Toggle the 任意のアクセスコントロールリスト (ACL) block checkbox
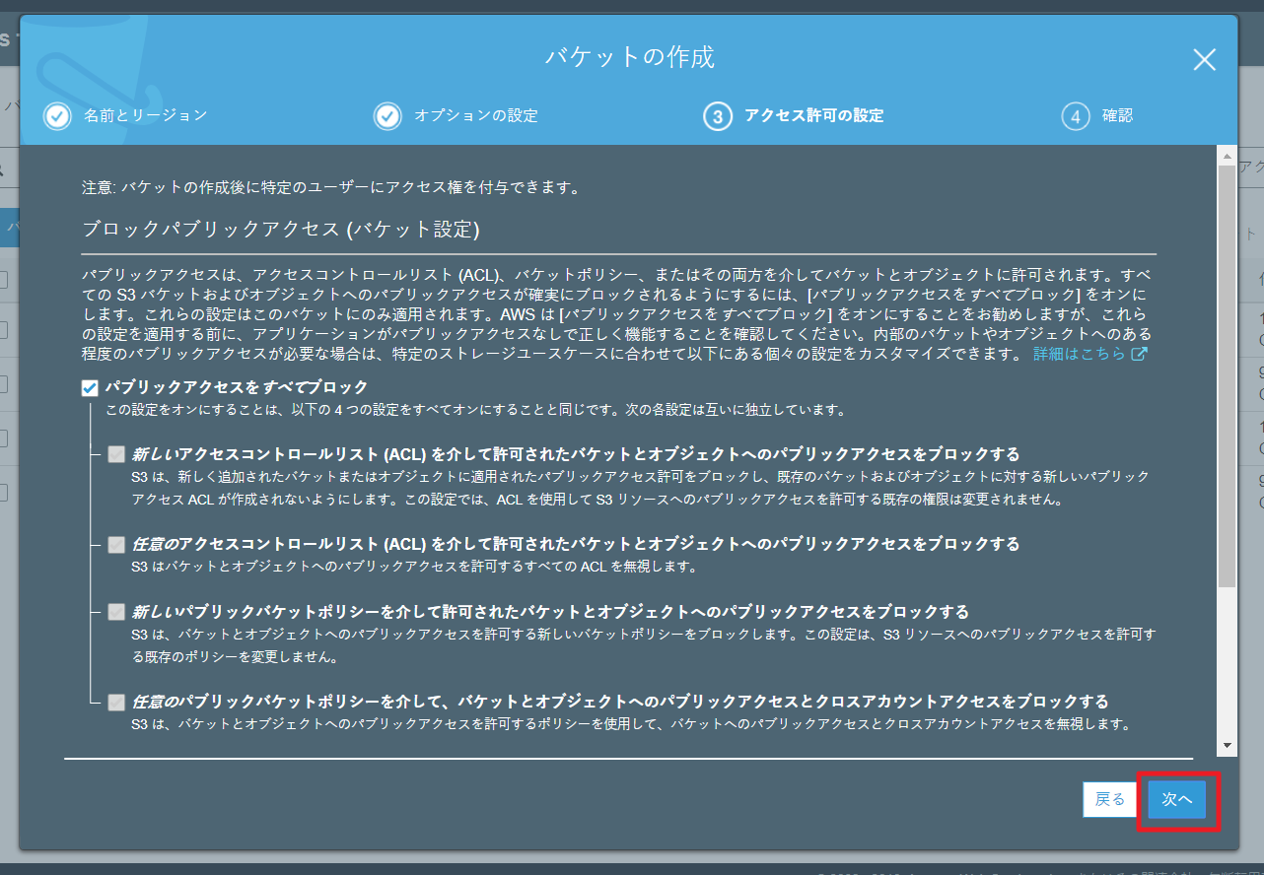 click(x=116, y=544)
